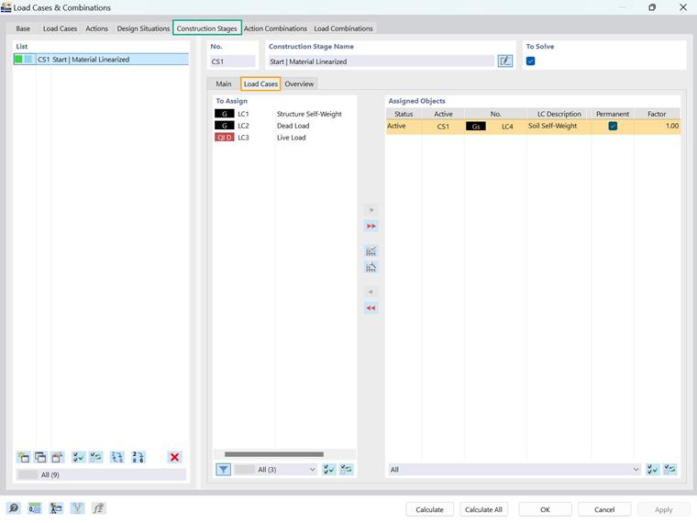The image size is (697, 523).
Task: Click the new construction stage icon
Action: tap(23, 457)
